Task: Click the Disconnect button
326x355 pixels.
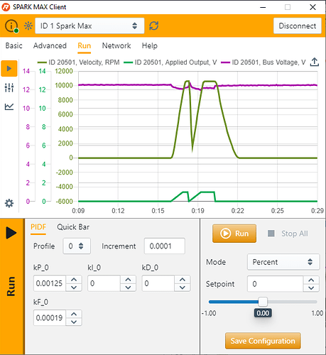Action: tap(297, 26)
